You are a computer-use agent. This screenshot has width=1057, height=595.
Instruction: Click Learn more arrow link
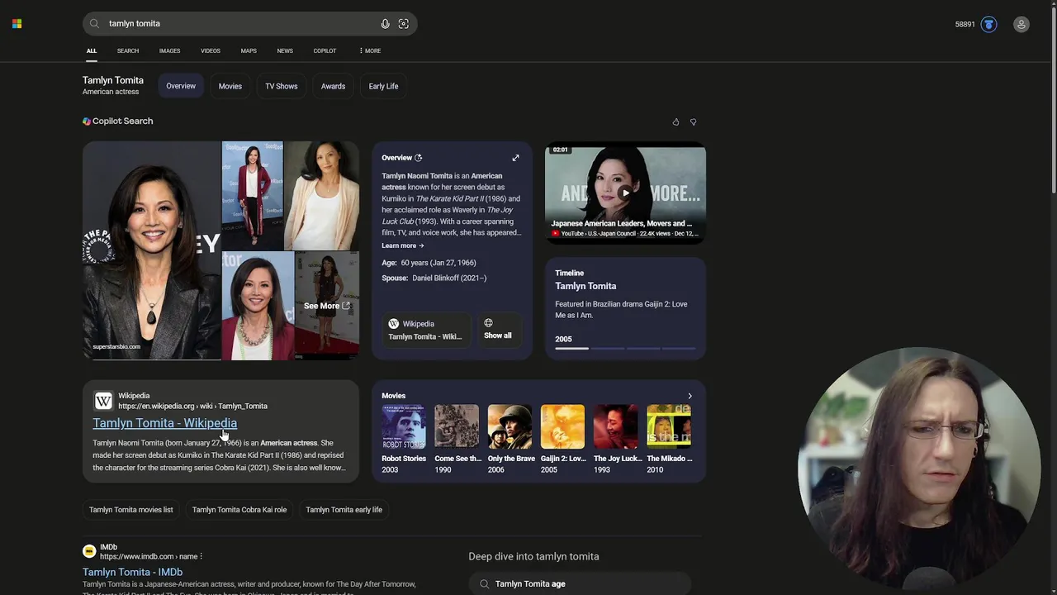click(x=402, y=245)
